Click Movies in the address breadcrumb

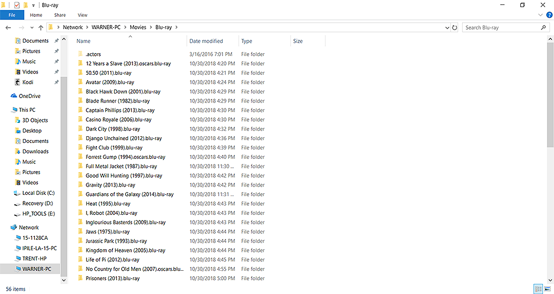coord(138,27)
